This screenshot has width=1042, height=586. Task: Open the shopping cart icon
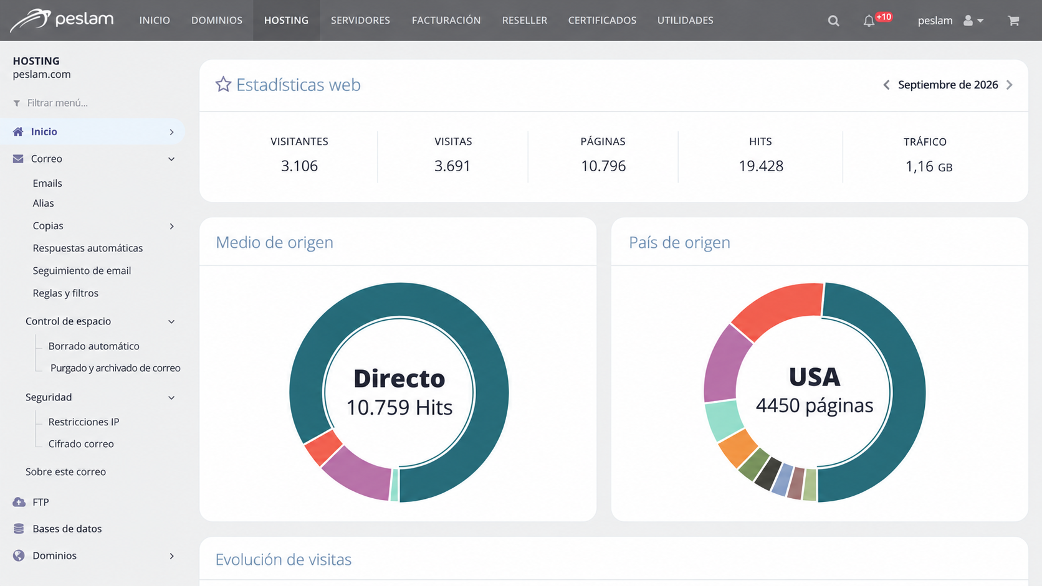[x=1013, y=21]
